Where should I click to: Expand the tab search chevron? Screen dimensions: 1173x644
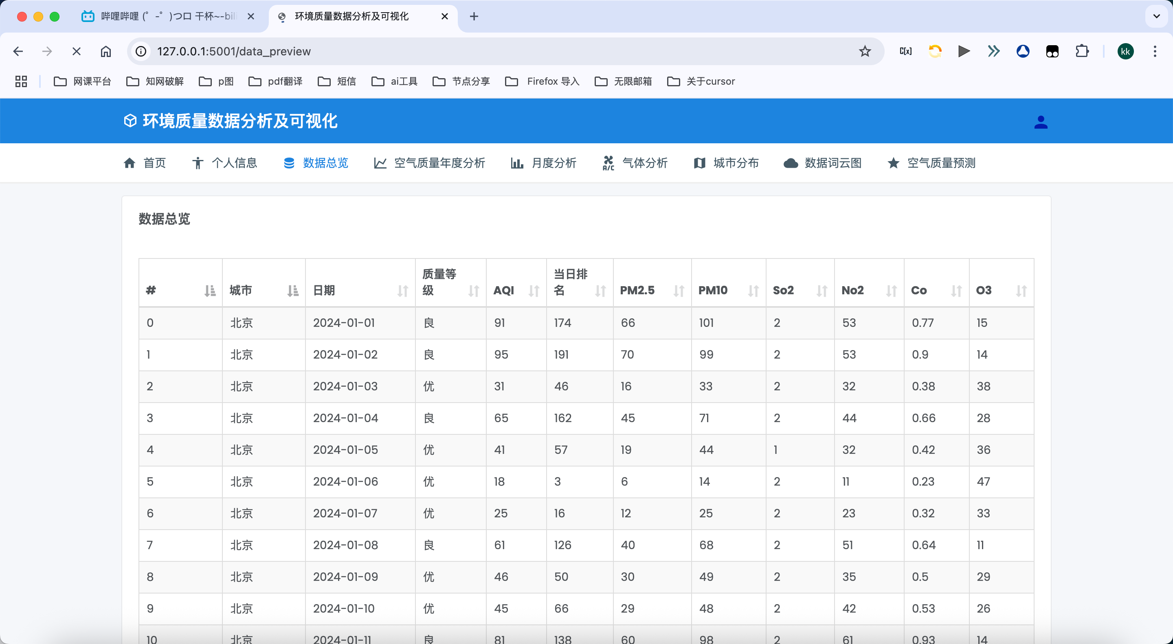(1156, 16)
